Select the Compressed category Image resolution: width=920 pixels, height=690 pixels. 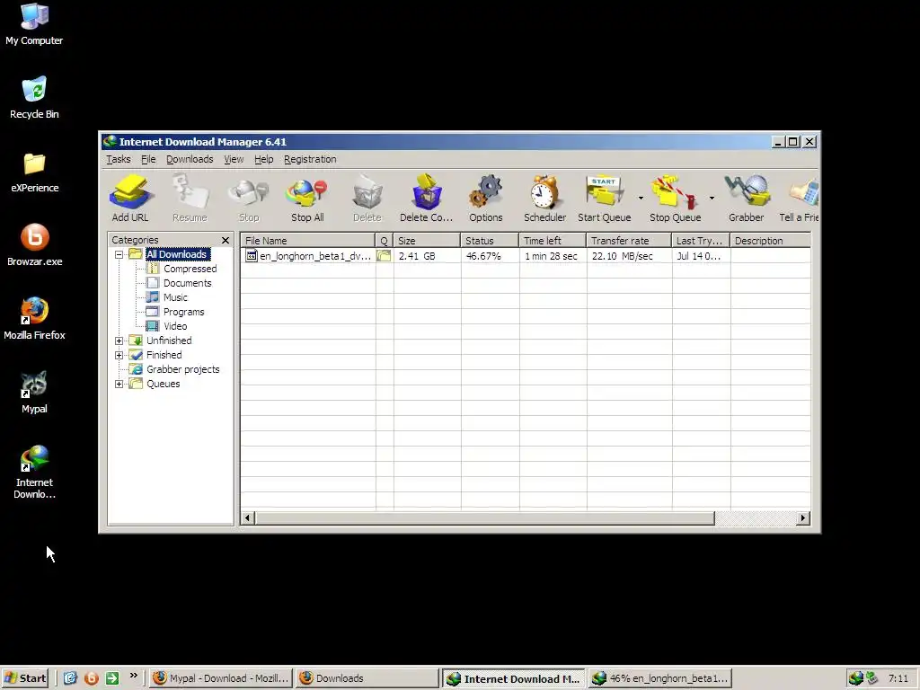(190, 269)
